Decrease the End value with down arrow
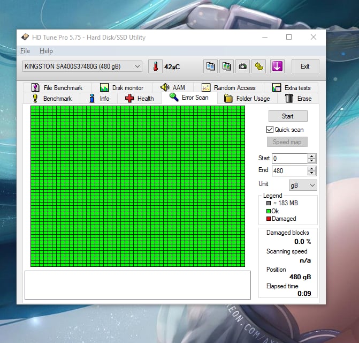 (x=311, y=173)
